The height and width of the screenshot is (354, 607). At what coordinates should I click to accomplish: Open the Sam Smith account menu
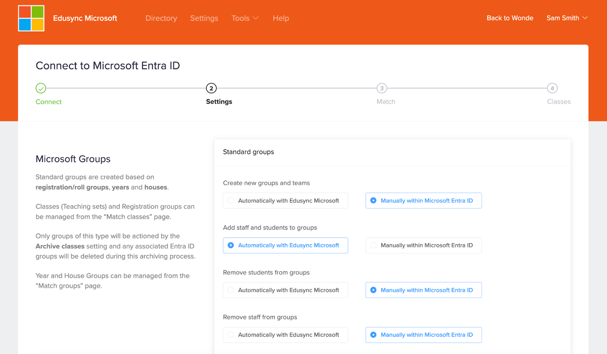[x=567, y=18]
